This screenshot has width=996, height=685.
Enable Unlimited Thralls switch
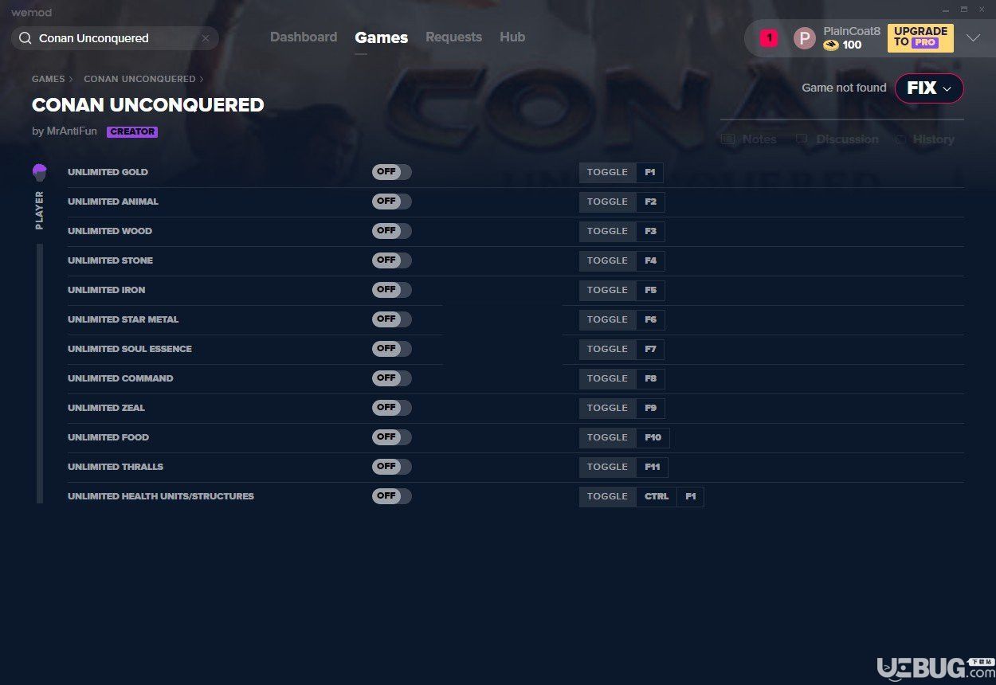[x=392, y=467]
